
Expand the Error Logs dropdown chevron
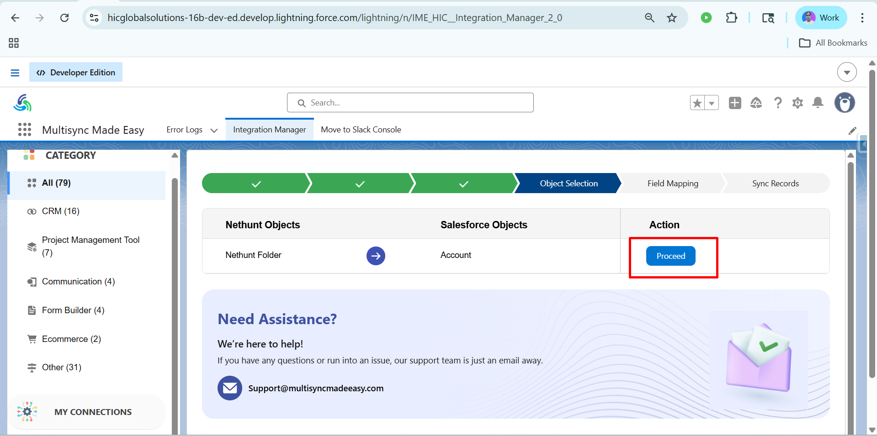point(214,130)
